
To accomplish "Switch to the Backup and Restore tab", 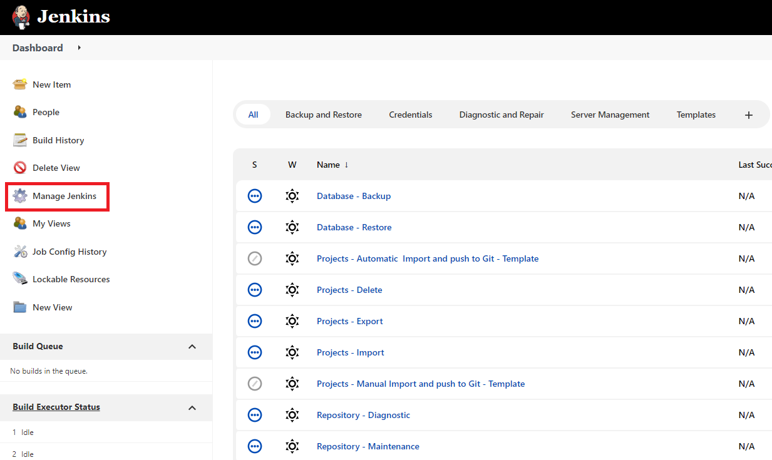I will coord(323,115).
